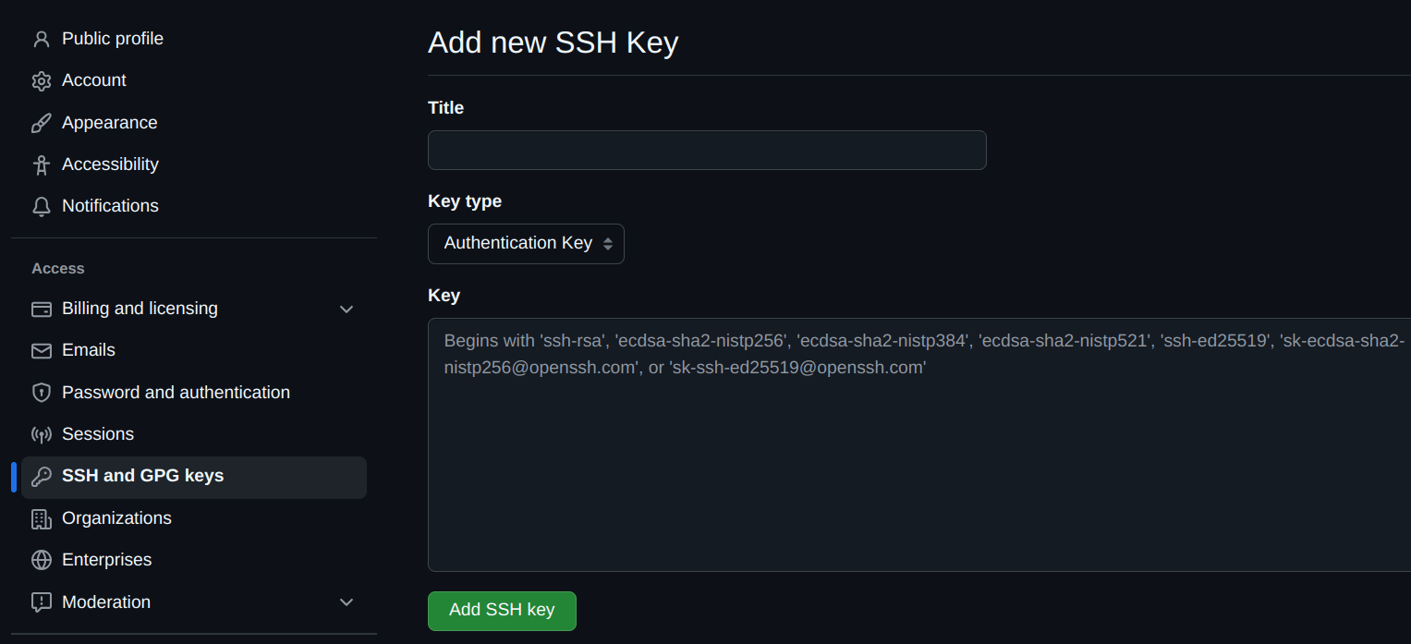Viewport: 1411px width, 644px height.
Task: Click the Appearance paintbrush icon
Action: [41, 123]
